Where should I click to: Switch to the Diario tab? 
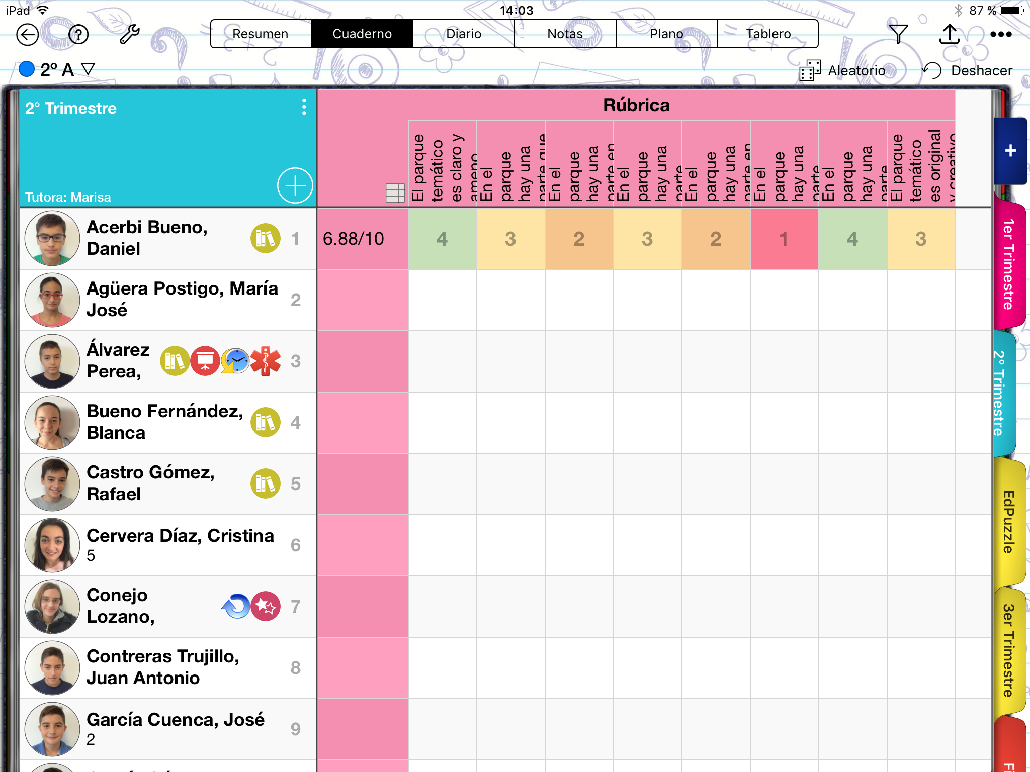point(464,34)
